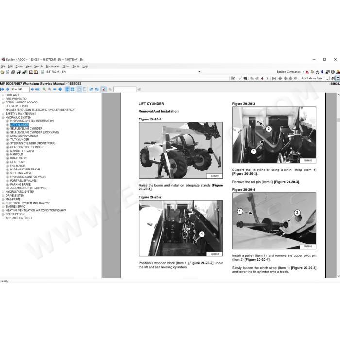340x340 pixels.
Task: Click the shopping cart icon
Action: tap(245, 78)
